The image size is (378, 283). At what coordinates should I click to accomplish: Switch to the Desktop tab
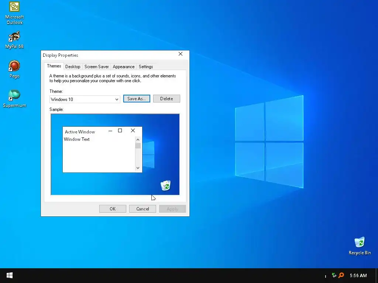[x=73, y=67]
